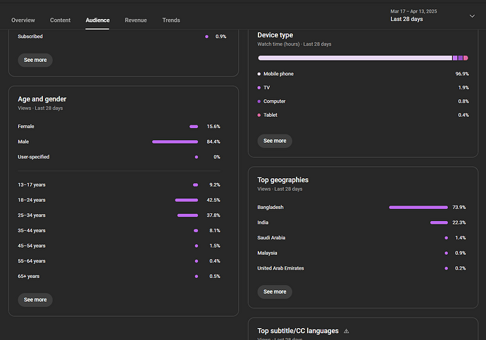Viewport: 486px width, 340px height.
Task: Click the Malaysia geography label
Action: [x=267, y=253]
